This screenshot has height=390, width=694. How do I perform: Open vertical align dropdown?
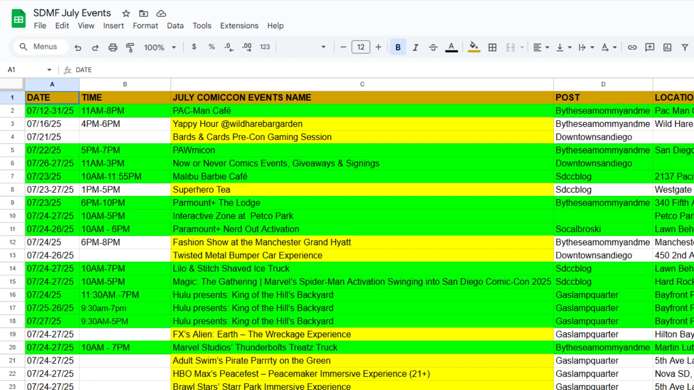pyautogui.click(x=564, y=47)
